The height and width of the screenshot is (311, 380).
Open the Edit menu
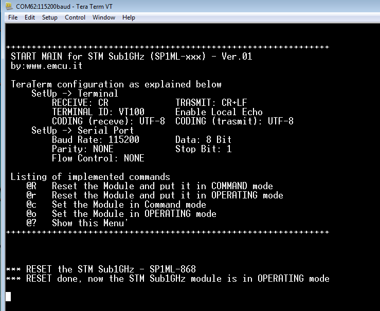(30, 17)
